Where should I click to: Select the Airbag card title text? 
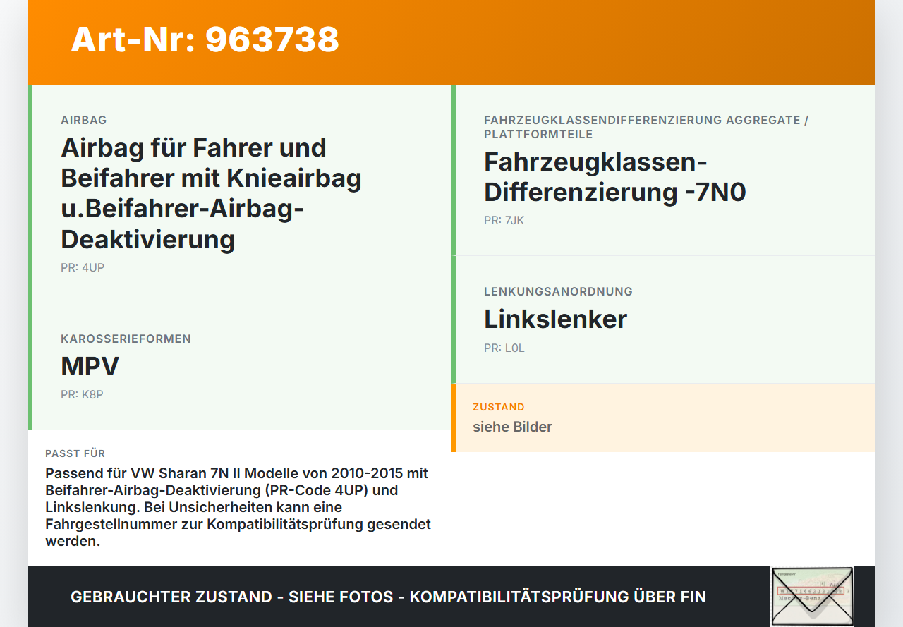tap(211, 193)
